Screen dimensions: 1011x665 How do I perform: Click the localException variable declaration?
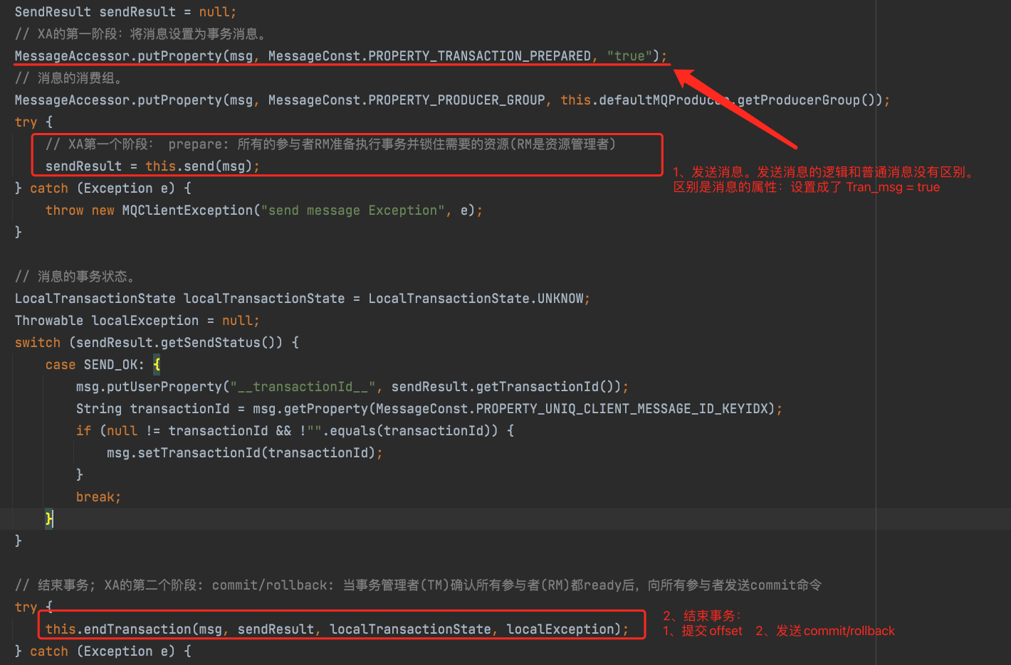(145, 321)
